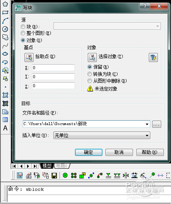Image resolution: width=171 pixels, height=204 pixels.
Task: Jump to last layout tab arrow
Action: pyautogui.click(x=35, y=166)
